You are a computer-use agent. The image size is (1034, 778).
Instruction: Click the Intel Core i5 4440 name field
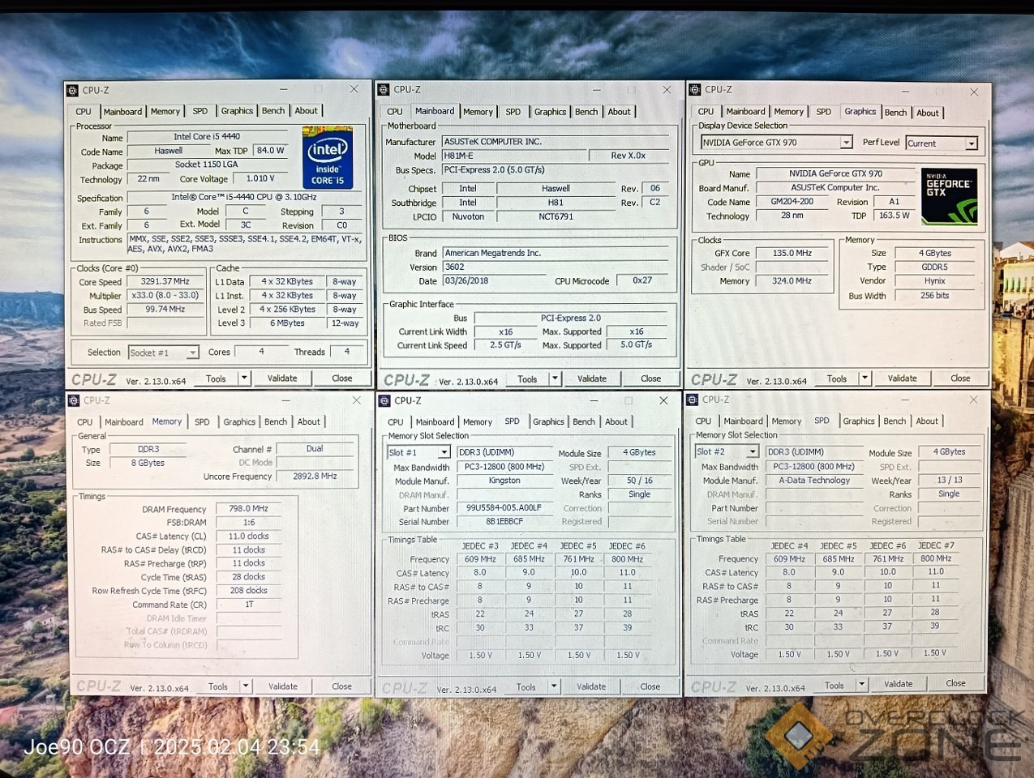[x=208, y=137]
